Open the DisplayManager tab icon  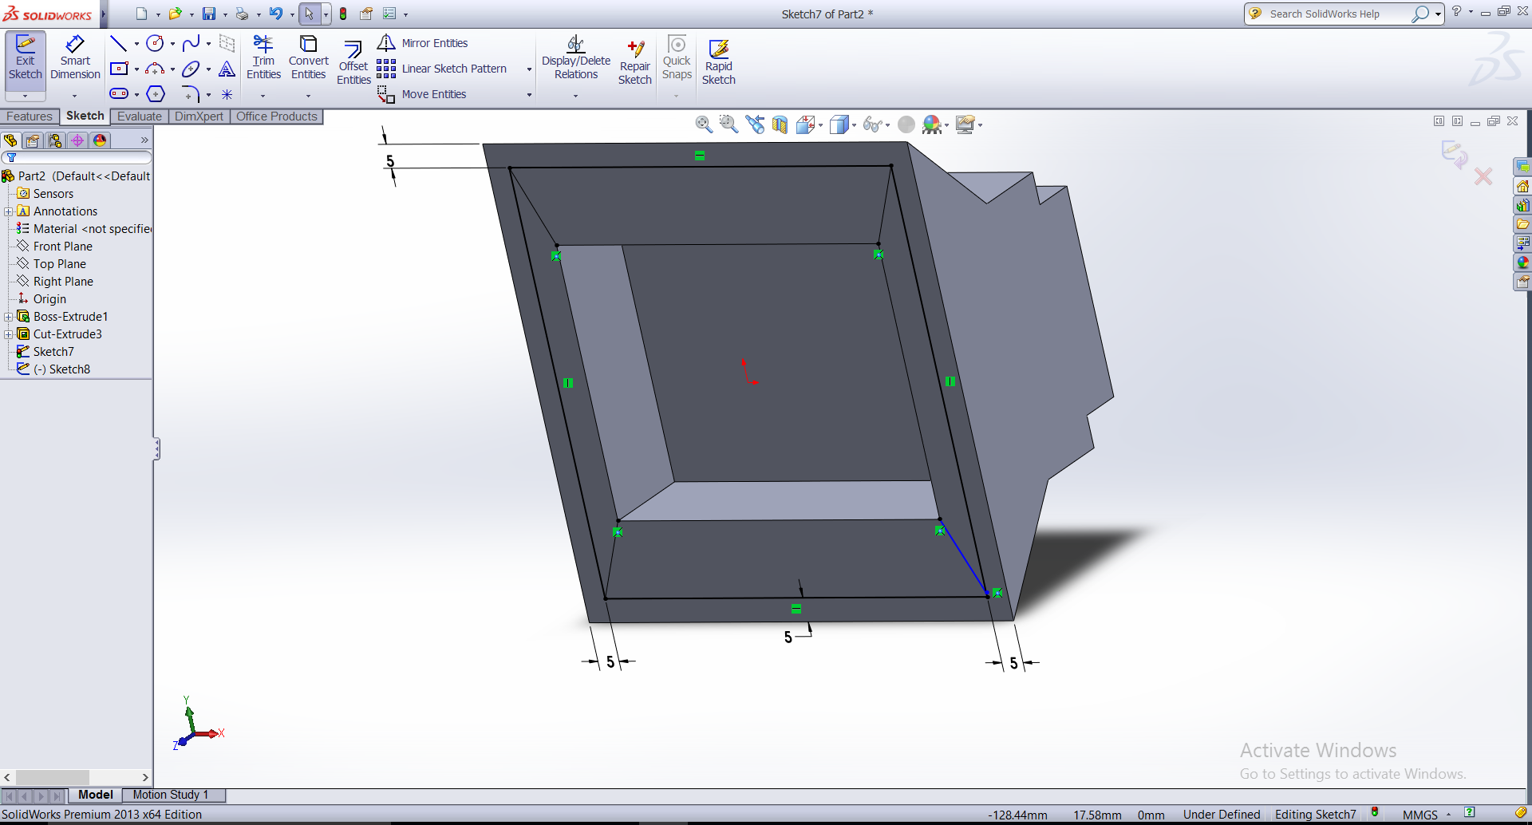coord(100,140)
